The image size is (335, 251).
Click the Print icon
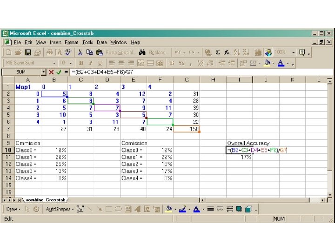point(49,52)
